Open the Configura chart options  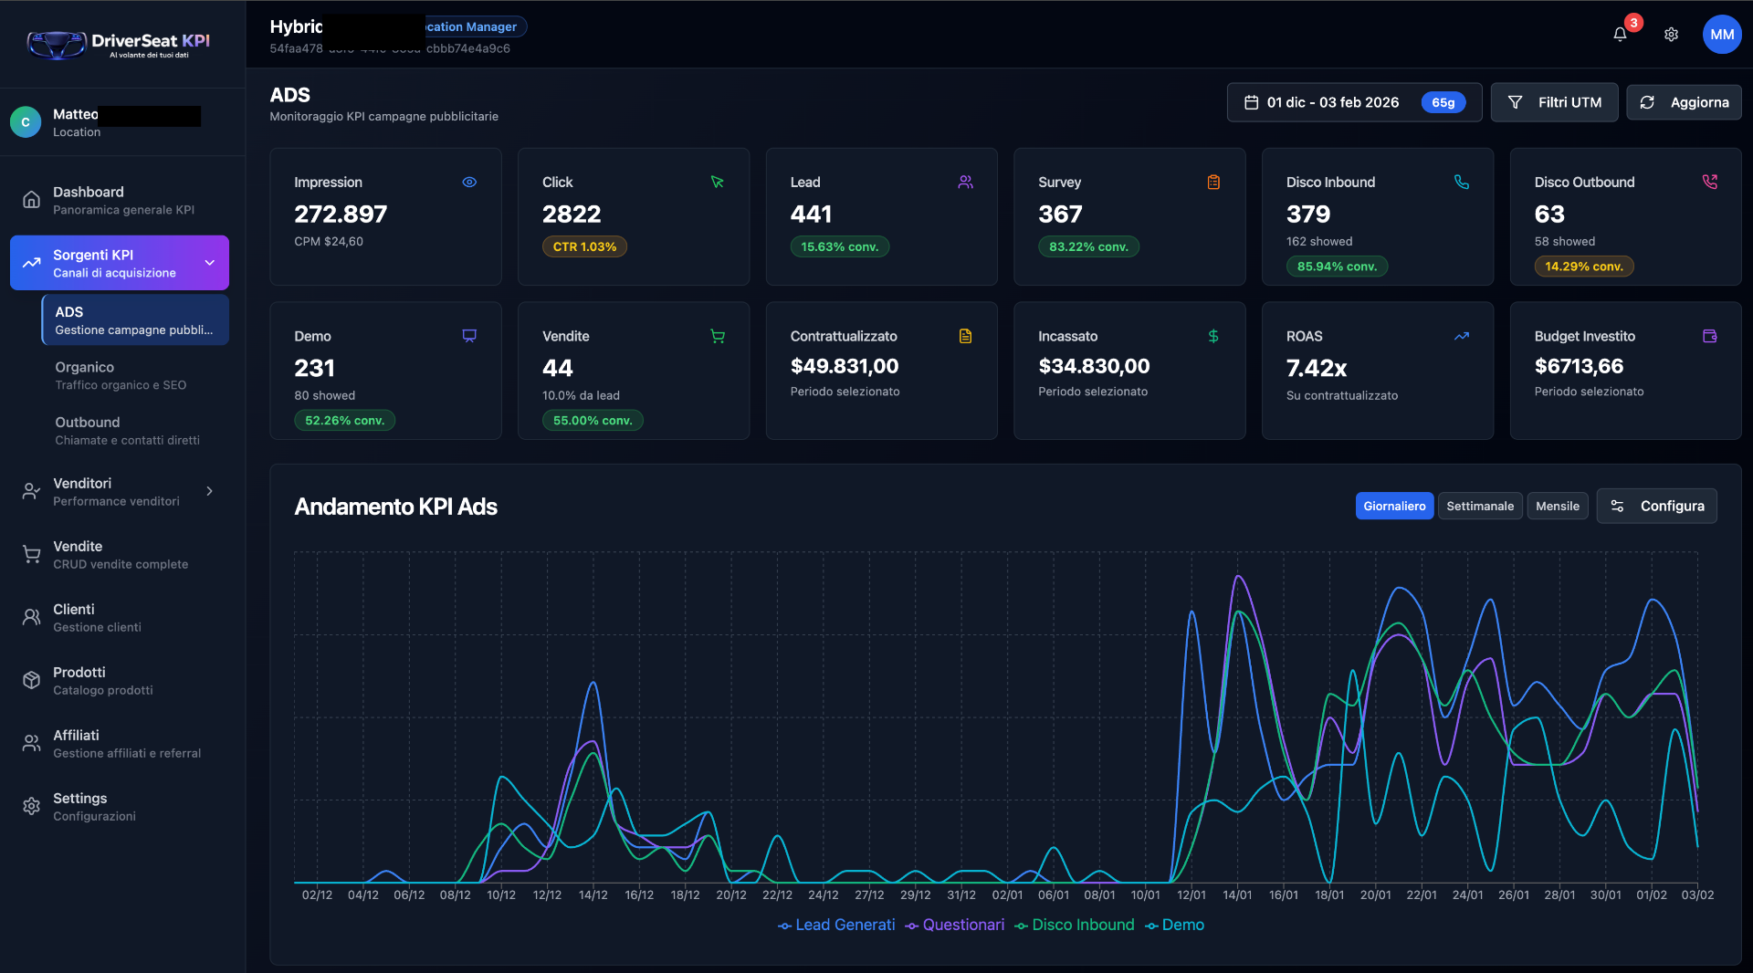(1657, 506)
